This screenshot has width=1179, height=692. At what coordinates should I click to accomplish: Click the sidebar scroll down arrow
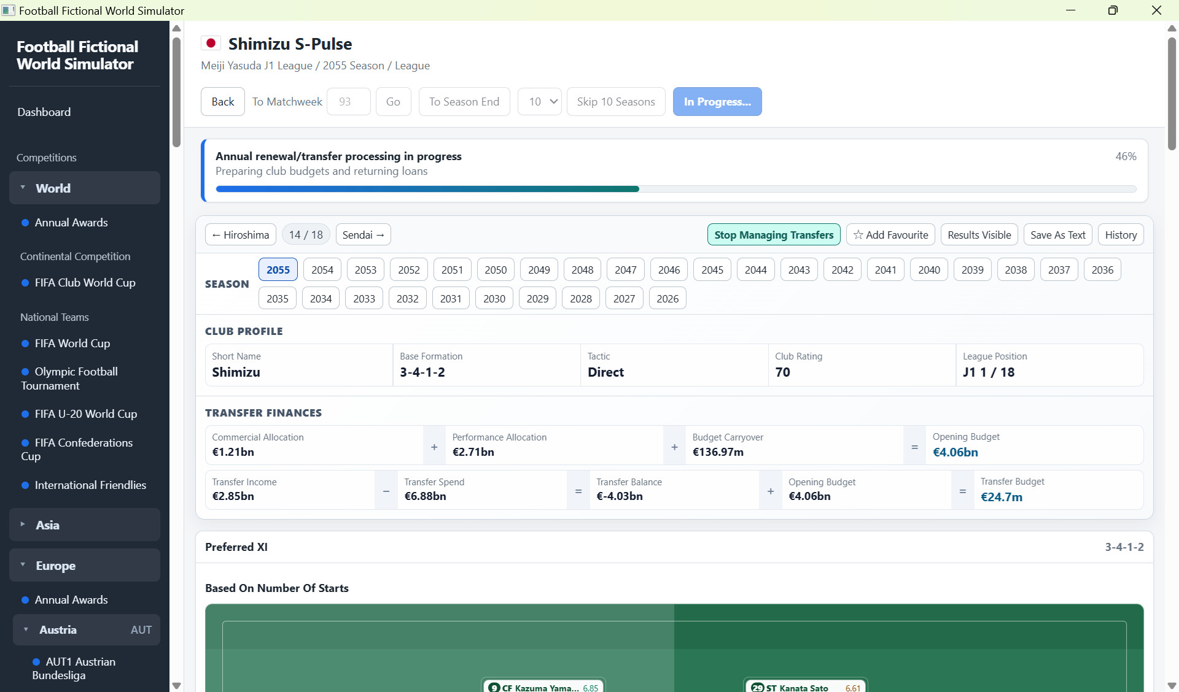tap(177, 686)
